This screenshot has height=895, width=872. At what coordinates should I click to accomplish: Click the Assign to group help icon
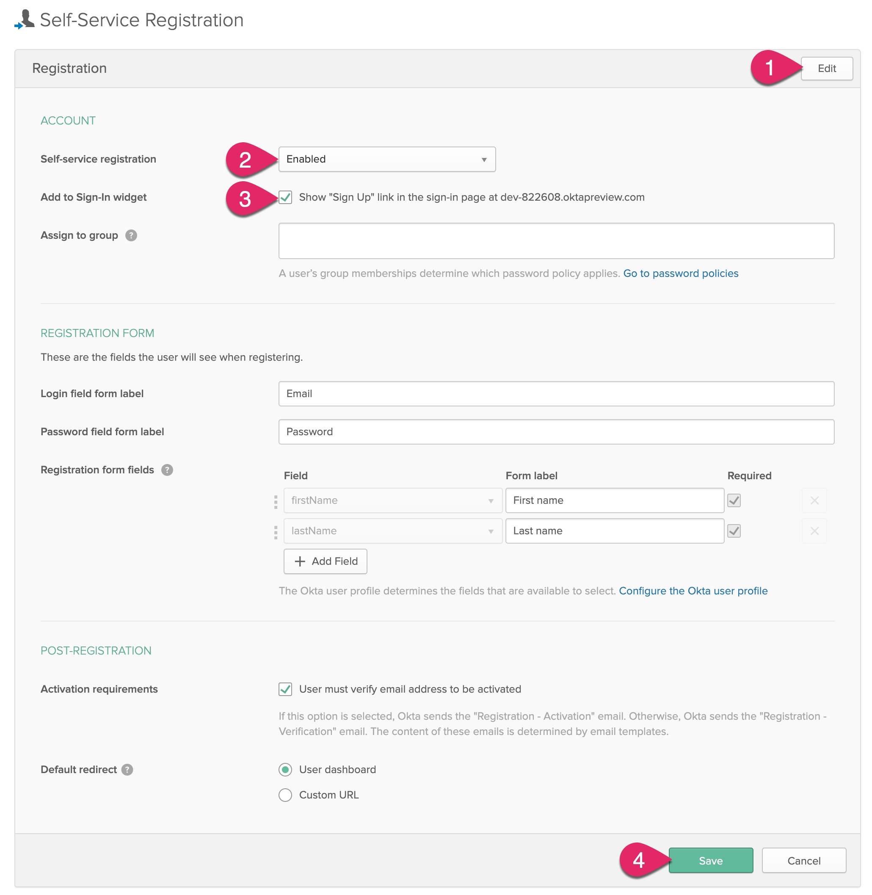click(x=131, y=235)
